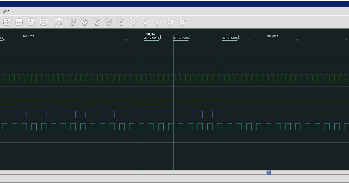The width and height of the screenshot is (349, 183).
Task: Select the marker labeled 2: 10.097s
Action: (x=152, y=38)
